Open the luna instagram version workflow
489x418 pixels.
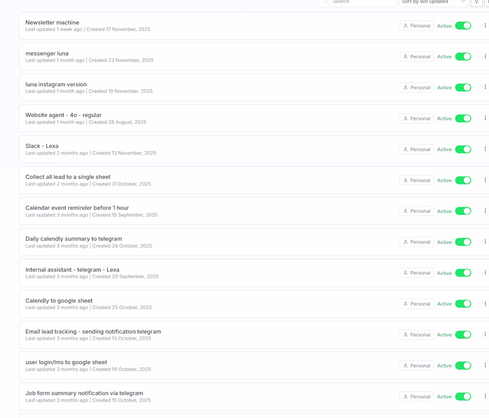tap(56, 84)
